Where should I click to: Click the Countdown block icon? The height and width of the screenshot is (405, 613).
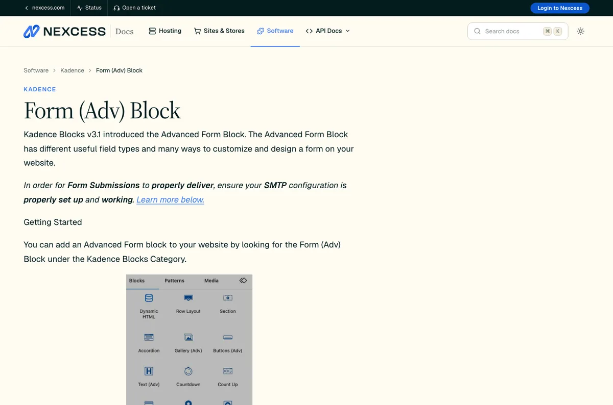click(188, 371)
